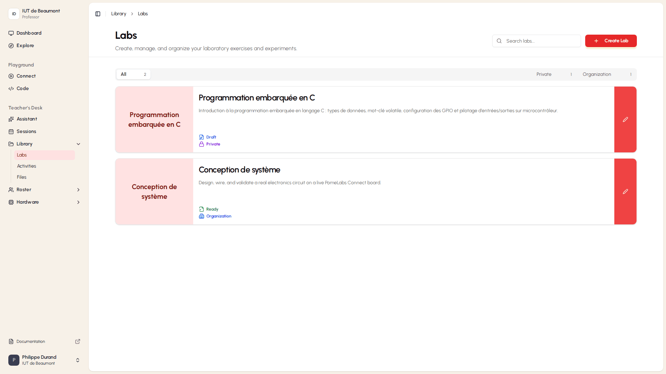Click the Organization visibility label

[x=219, y=216]
